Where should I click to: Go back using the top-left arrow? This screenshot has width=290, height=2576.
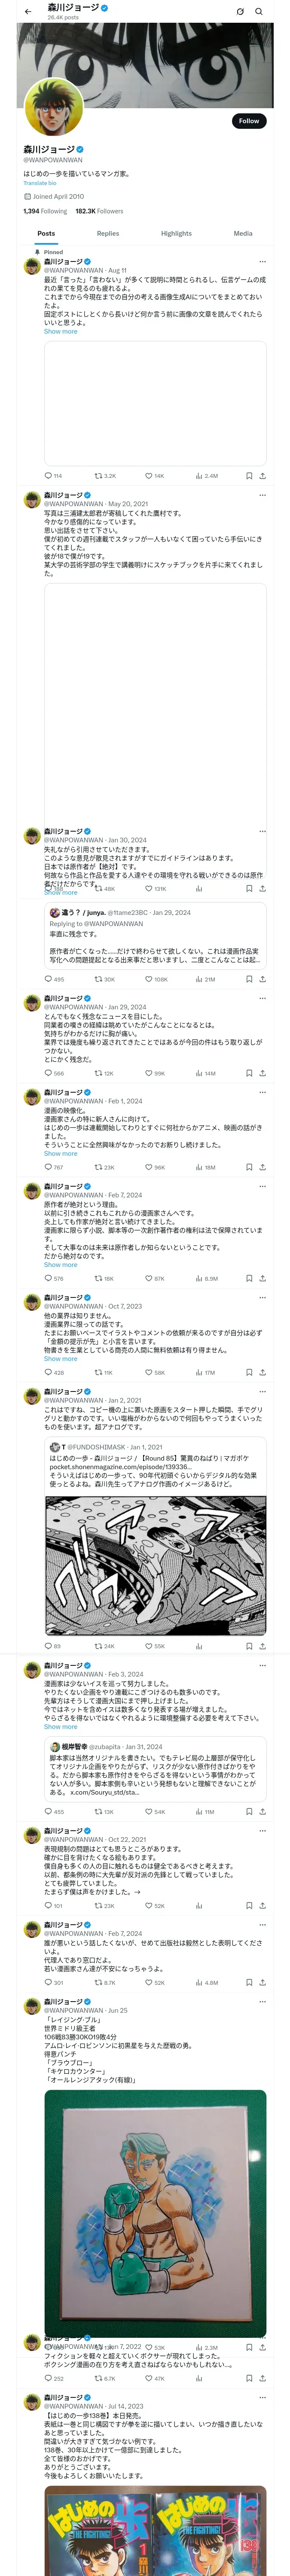pos(28,12)
